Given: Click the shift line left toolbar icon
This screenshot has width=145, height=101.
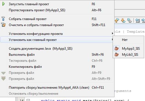Looking at the screenshot, I should point(138,20).
